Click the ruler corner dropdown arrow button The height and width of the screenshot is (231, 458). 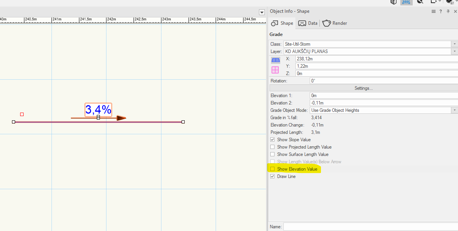(262, 12)
